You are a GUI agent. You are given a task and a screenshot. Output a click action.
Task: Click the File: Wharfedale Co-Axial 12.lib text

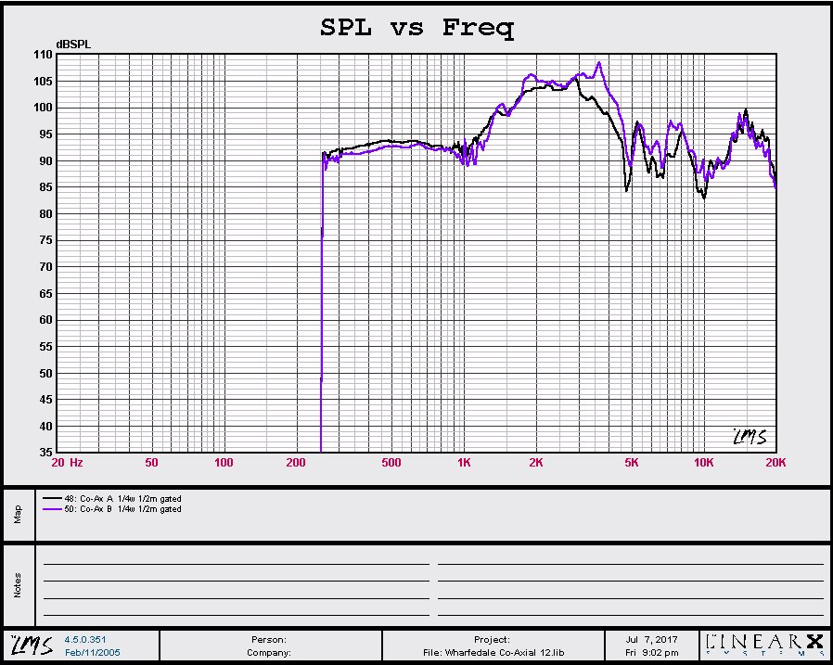point(491,652)
